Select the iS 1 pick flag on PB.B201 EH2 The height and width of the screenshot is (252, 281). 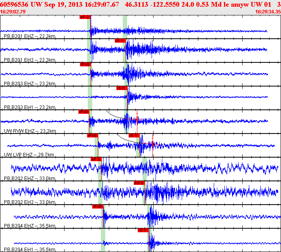[x=120, y=41]
